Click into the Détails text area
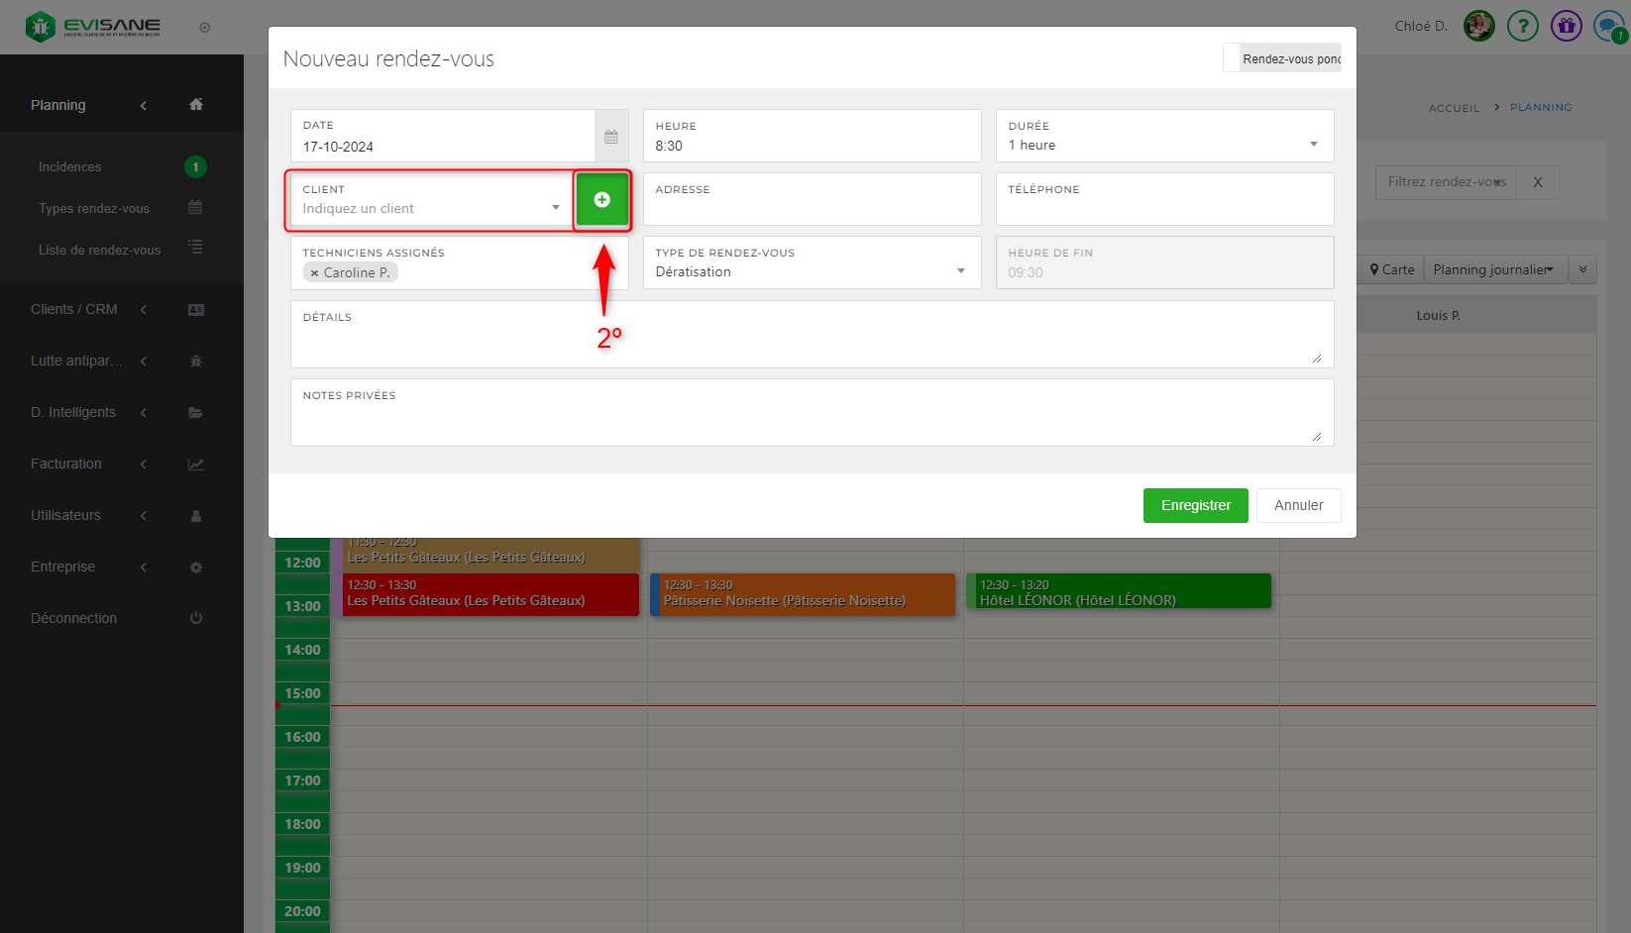The image size is (1631, 933). [x=811, y=343]
